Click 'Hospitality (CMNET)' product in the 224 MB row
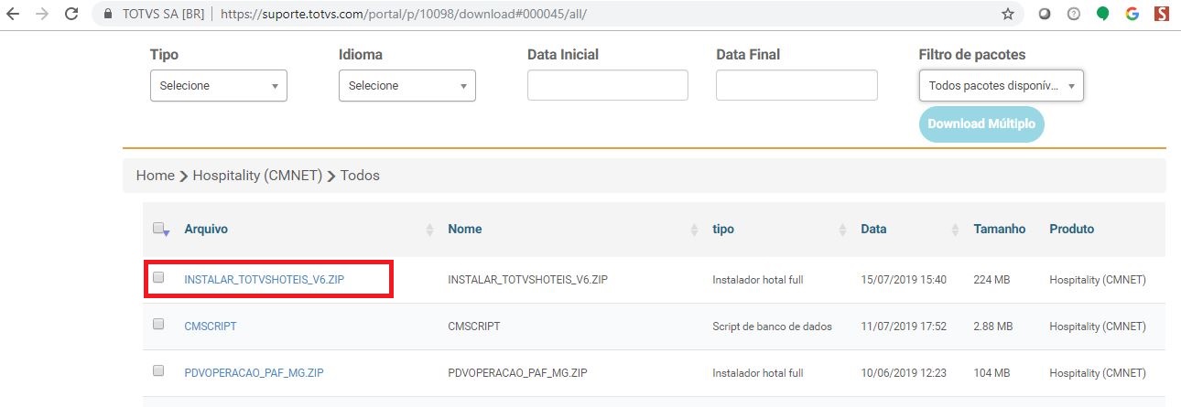 1098,279
